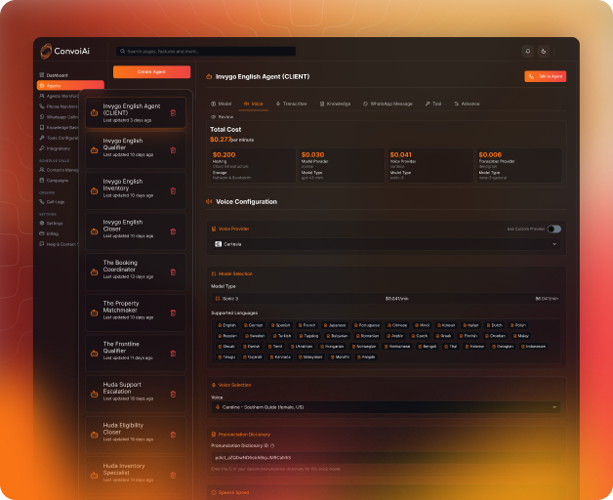Switch to the Knowledge tab
Screen dimensions: 613x500
tap(335, 104)
